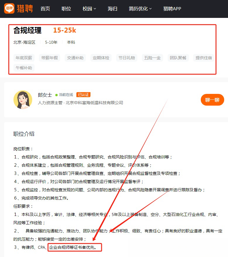The height and width of the screenshot is (257, 228).
Task: Expand the 简历优化 dropdown menu
Action: [x=140, y=9]
